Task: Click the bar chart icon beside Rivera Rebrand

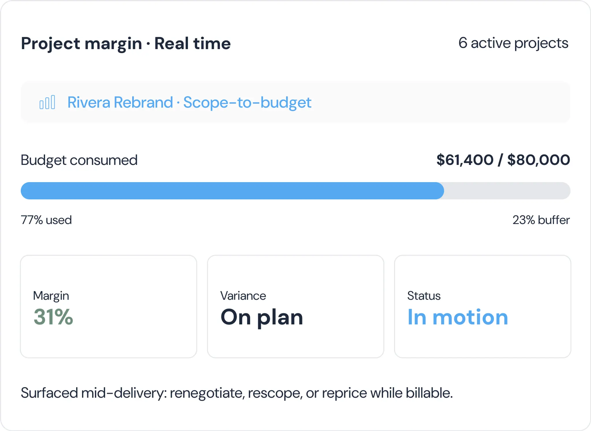Action: (47, 102)
